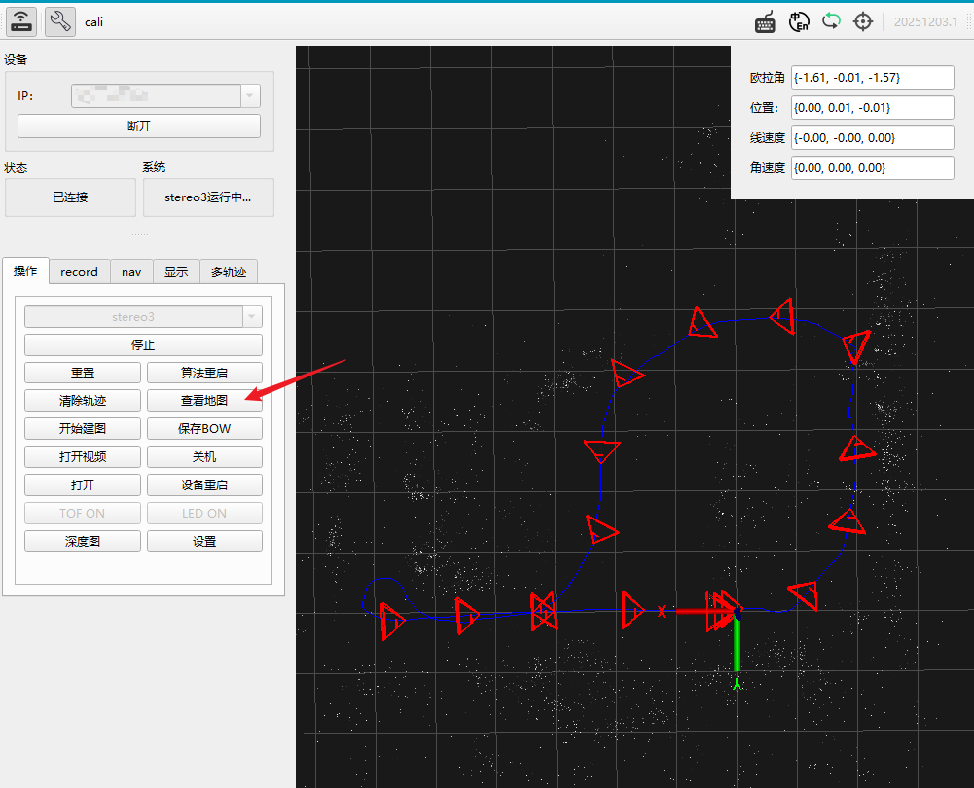The height and width of the screenshot is (788, 974).
Task: Click the 位置 value field
Action: [872, 107]
